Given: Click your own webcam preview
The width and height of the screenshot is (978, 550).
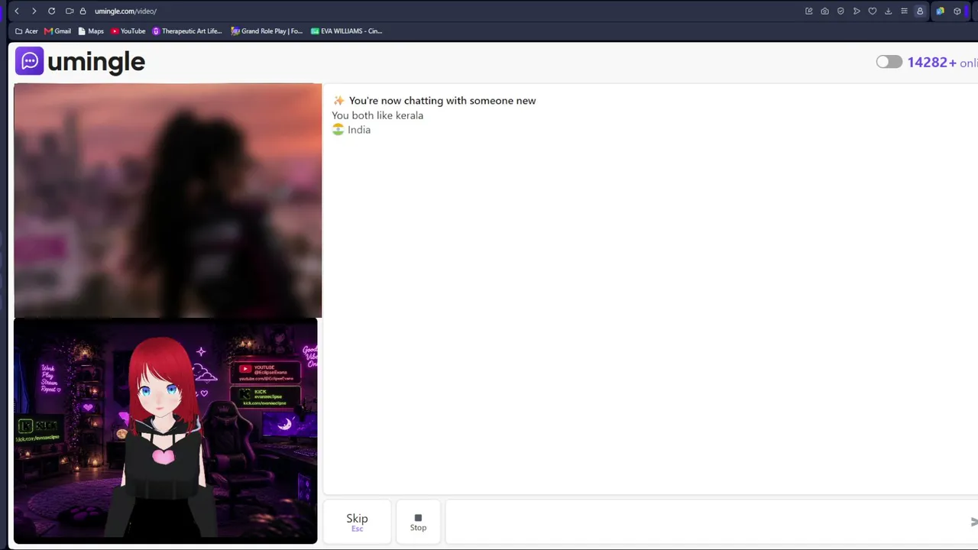Looking at the screenshot, I should 165,431.
